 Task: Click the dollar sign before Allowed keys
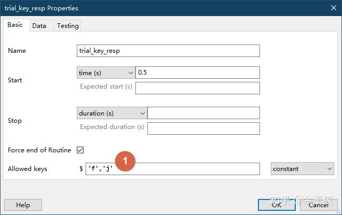coord(81,169)
